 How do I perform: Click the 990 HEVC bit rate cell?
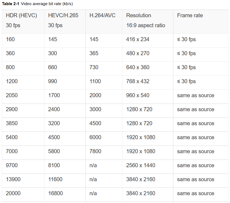[x=52, y=81]
